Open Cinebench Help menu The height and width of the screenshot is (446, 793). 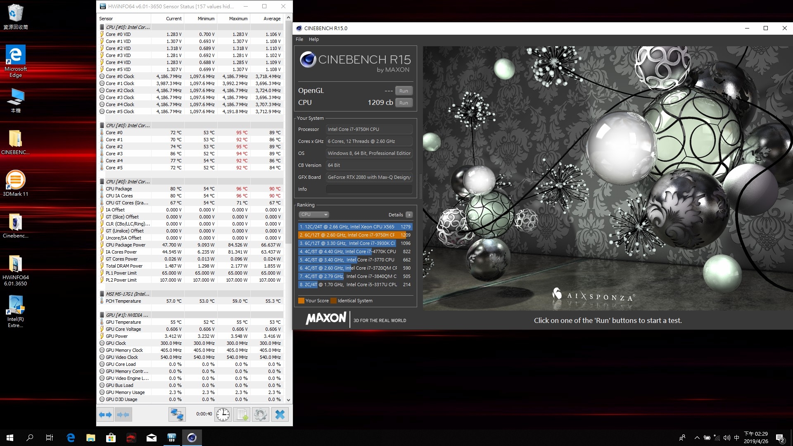pyautogui.click(x=314, y=39)
